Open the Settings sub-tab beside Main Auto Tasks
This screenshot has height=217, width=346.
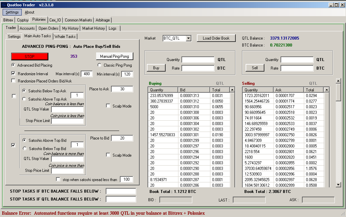click(x=14, y=37)
